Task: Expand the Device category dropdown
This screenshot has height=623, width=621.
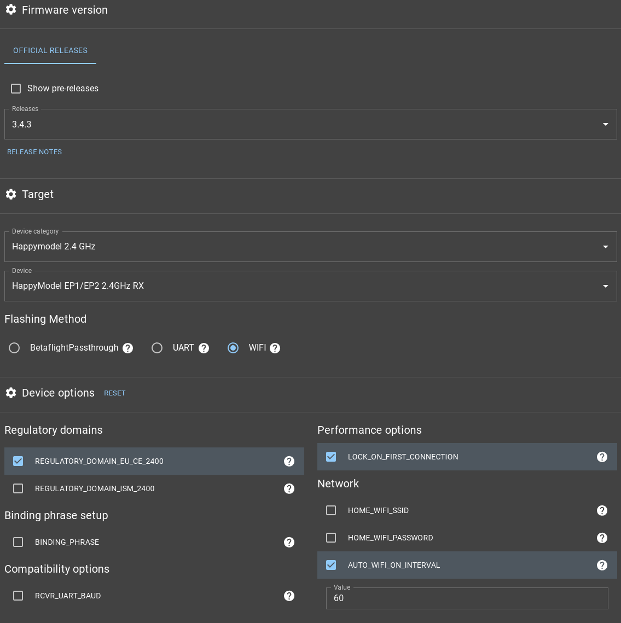Action: tap(310, 247)
